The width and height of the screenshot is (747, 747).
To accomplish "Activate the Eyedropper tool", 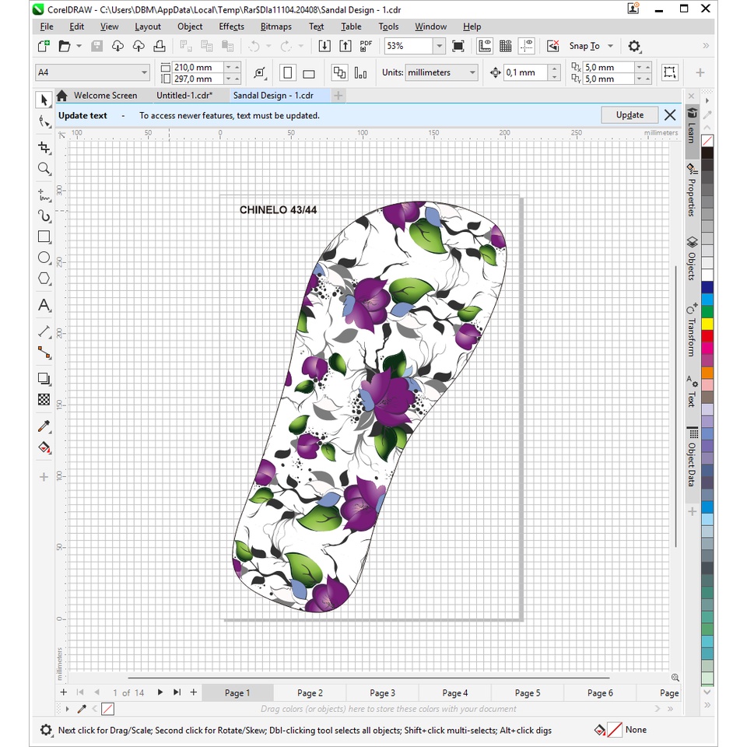I will [x=44, y=426].
